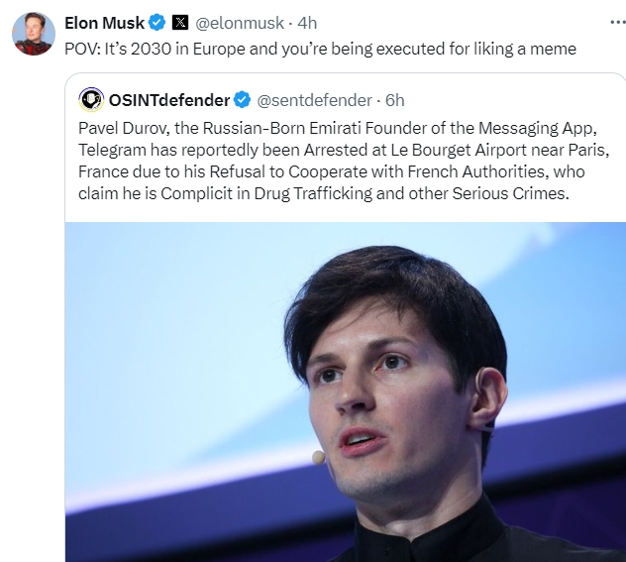Click the X affiliation badge next to Elon Musk
This screenshot has width=626, height=562.
coord(179,23)
